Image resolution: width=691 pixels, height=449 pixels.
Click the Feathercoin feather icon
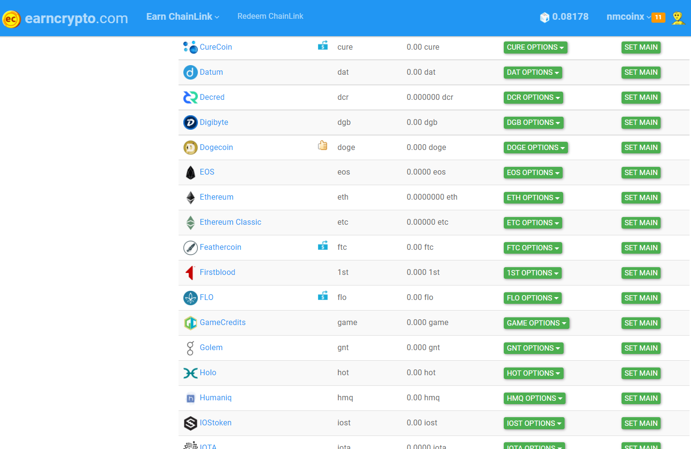point(191,248)
